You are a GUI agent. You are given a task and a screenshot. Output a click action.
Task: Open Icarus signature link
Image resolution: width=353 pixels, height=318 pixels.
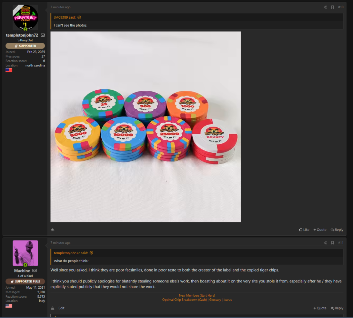228,300
